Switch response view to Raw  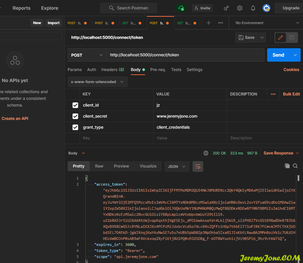pyautogui.click(x=99, y=166)
